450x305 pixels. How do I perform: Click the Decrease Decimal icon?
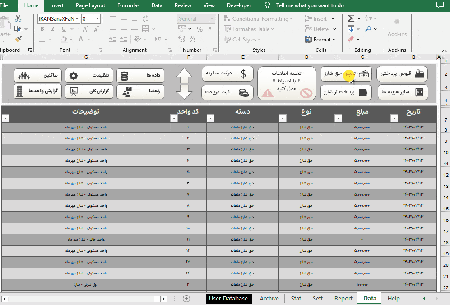click(193, 39)
